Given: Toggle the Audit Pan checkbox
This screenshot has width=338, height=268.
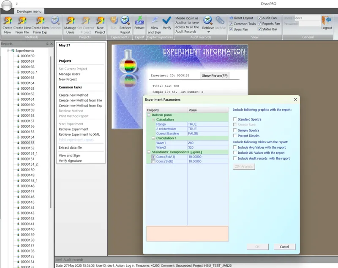Looking at the screenshot, I should tap(260, 18).
